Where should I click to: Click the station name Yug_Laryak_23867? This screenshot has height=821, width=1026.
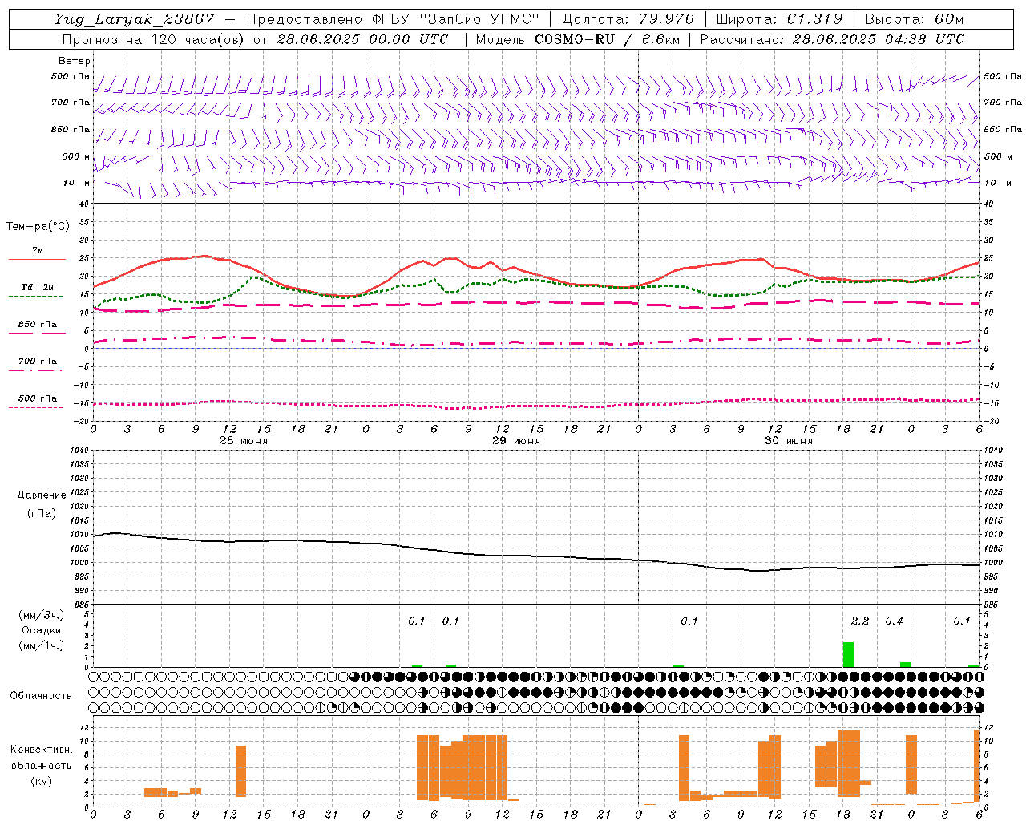click(135, 19)
